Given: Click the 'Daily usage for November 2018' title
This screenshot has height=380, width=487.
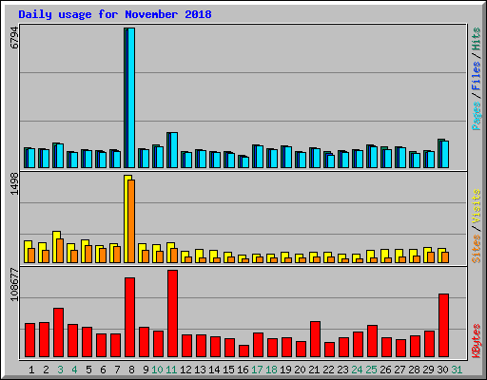Looking at the screenshot, I should (115, 14).
